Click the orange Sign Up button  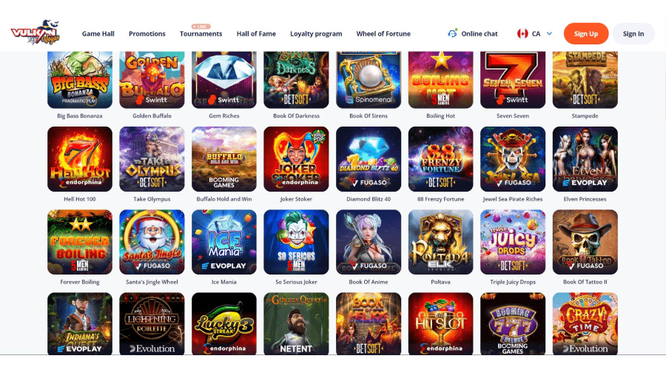tap(586, 33)
